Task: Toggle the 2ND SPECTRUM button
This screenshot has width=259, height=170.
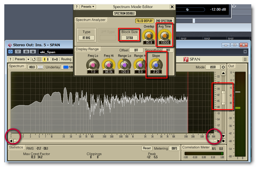Action: click(x=164, y=21)
